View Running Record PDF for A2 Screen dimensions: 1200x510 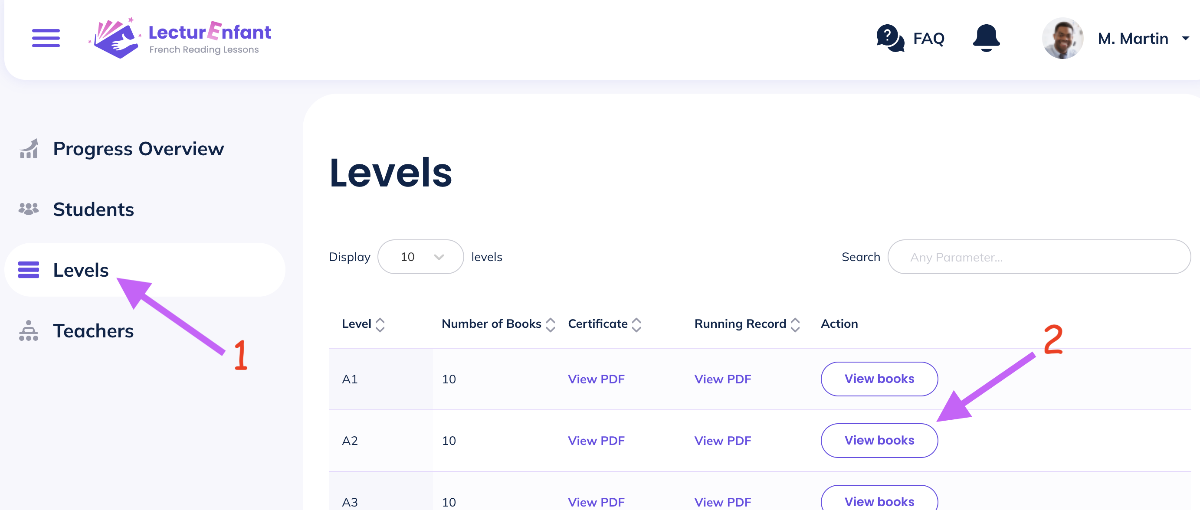pyautogui.click(x=723, y=441)
